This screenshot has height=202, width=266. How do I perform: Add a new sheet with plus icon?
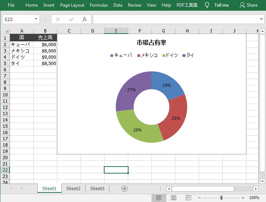coord(125,189)
